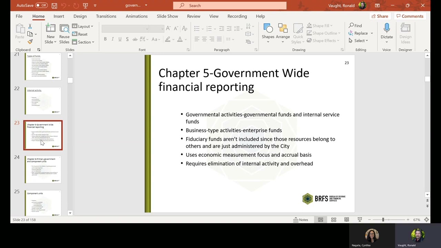This screenshot has width=441, height=248.
Task: Open Clipboard pane dialog launcher
Action: pyautogui.click(x=39, y=50)
